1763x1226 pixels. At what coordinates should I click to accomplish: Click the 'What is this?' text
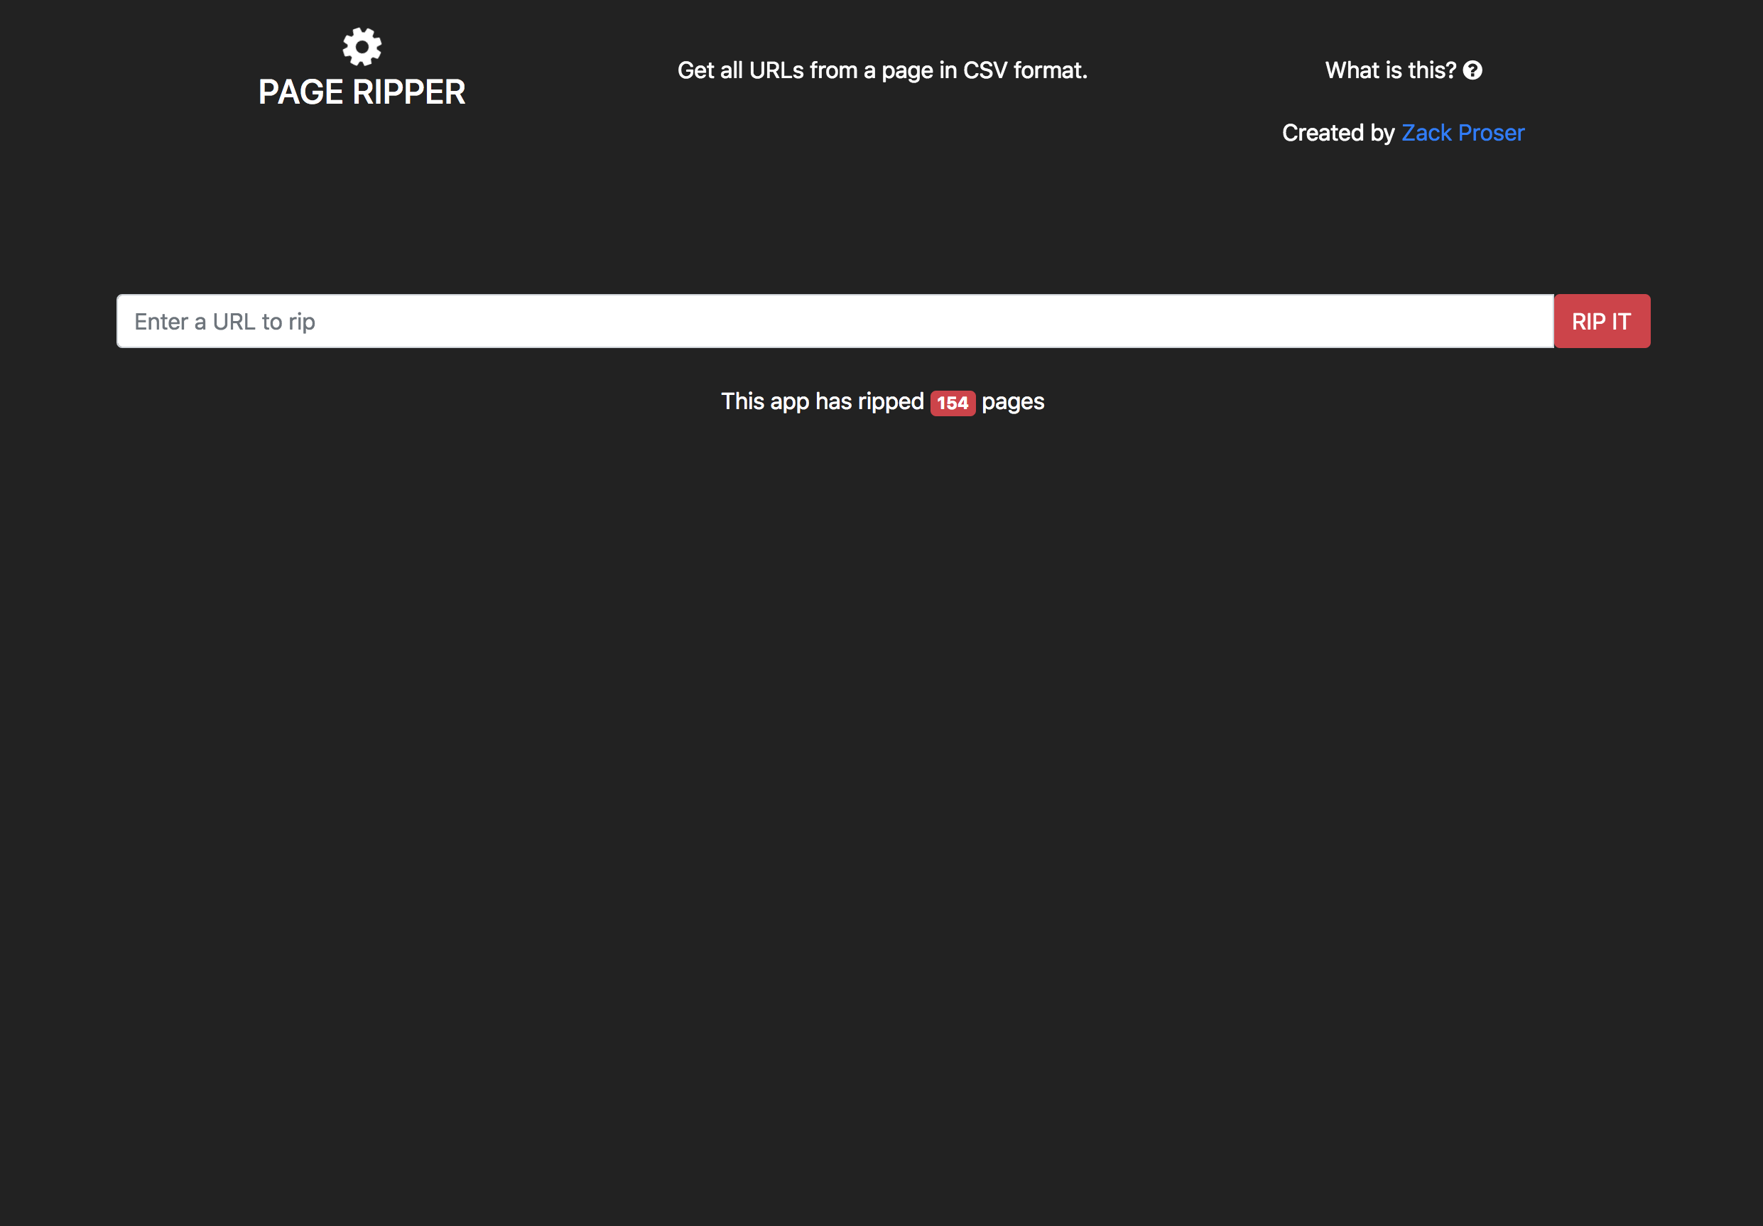tap(1390, 70)
